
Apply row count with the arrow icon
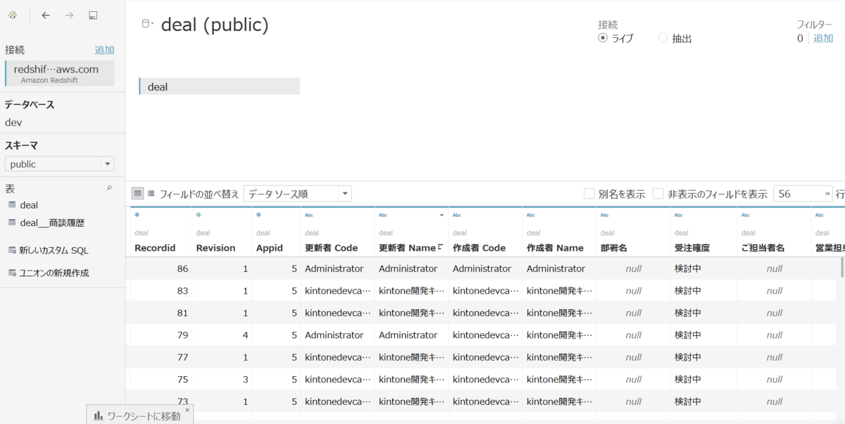pos(828,194)
